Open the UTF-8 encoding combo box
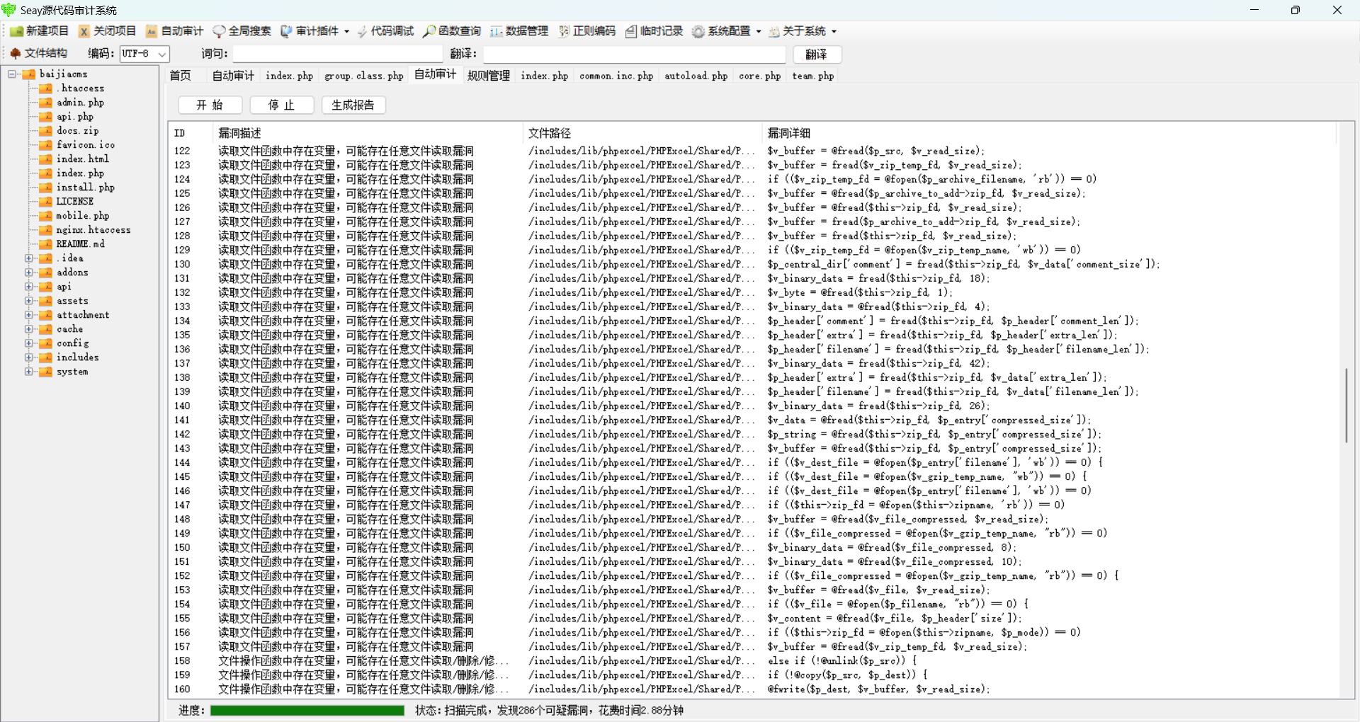The image size is (1360, 722). coord(162,54)
